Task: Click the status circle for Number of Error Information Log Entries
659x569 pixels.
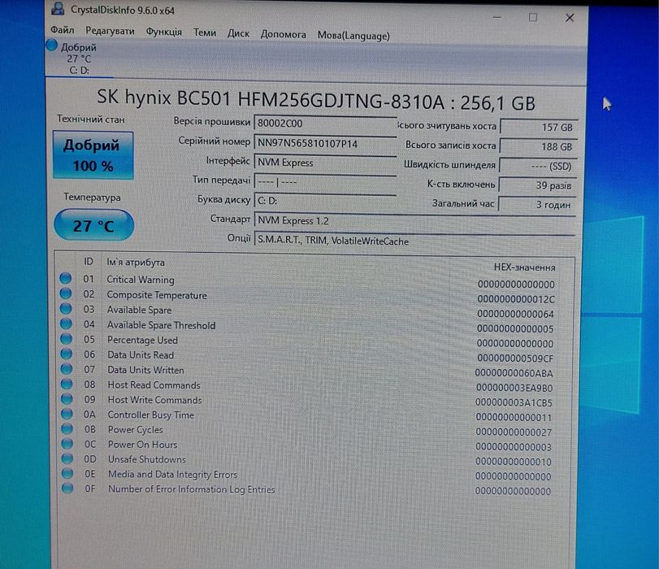Action: coord(67,489)
